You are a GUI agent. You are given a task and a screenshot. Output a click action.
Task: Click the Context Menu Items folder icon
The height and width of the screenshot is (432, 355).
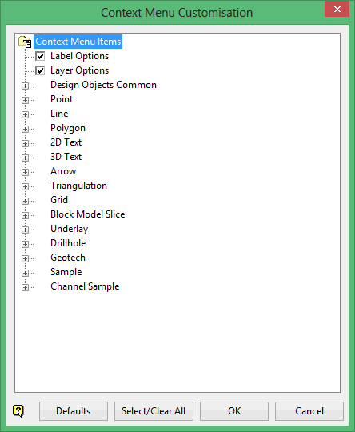25,42
